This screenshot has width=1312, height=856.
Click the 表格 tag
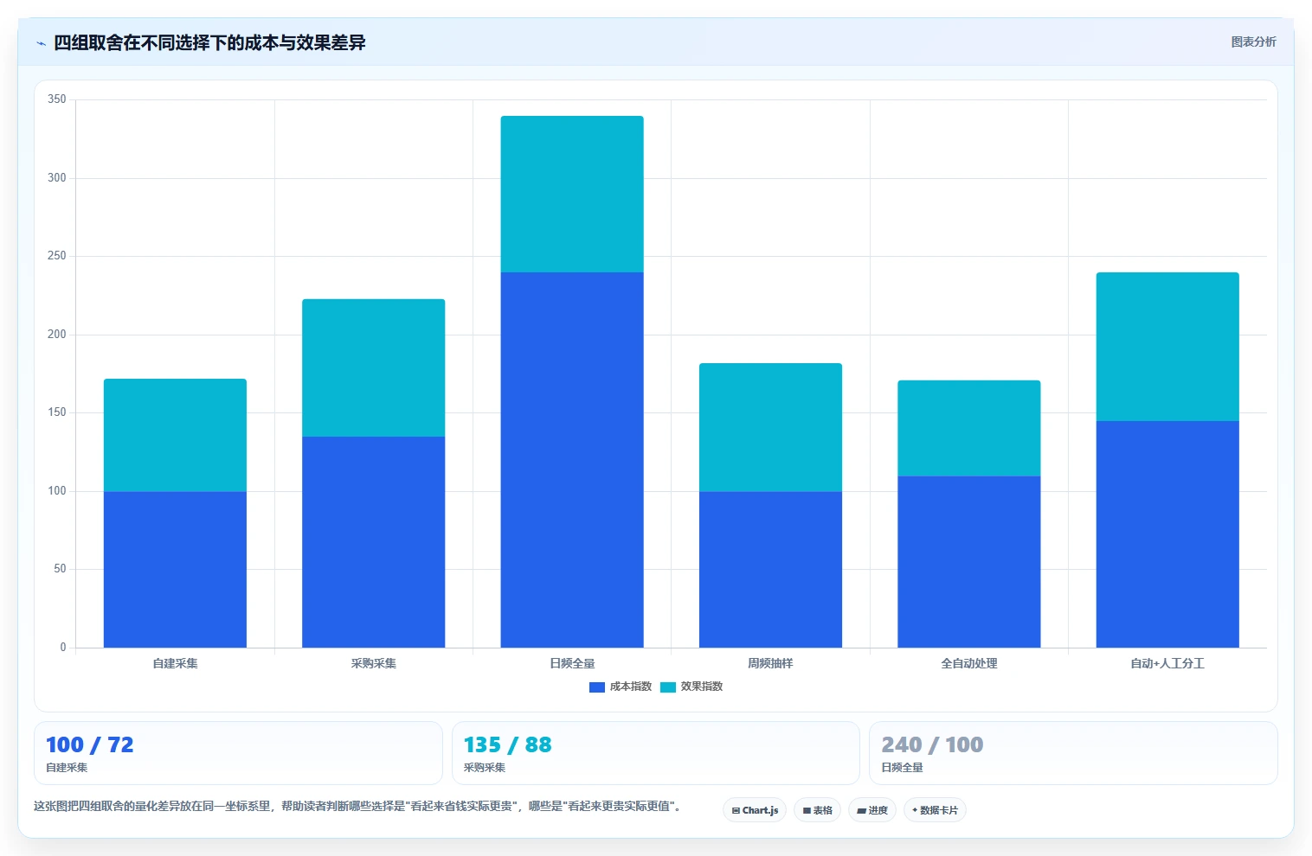coord(817,810)
